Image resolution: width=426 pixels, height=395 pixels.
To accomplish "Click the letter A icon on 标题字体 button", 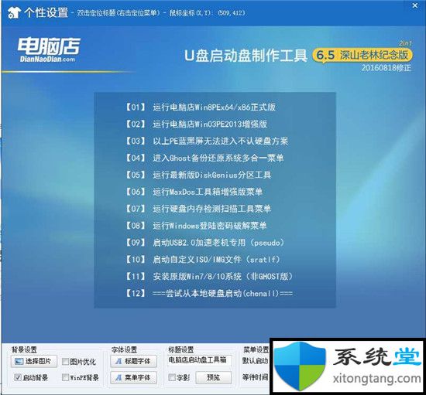I will click(x=119, y=362).
